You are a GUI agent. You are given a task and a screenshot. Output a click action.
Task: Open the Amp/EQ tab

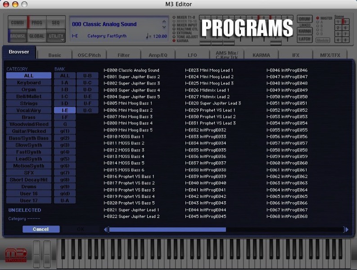pos(158,55)
